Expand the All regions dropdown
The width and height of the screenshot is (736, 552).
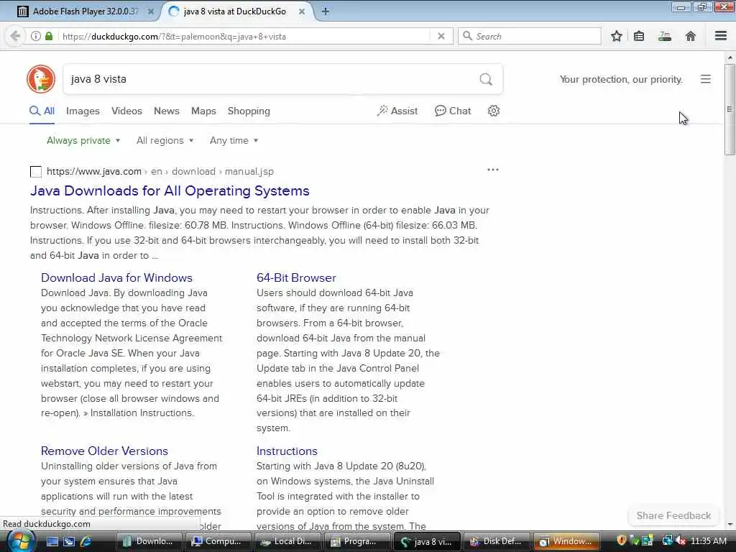(x=165, y=140)
